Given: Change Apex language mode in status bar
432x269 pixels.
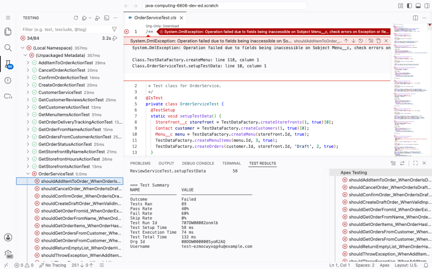Looking at the screenshot, I should (384, 265).
